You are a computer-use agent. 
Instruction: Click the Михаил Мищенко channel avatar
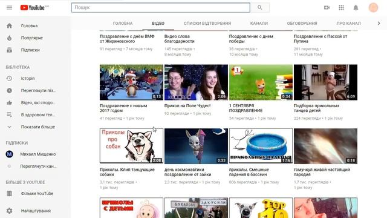[x=10, y=154]
